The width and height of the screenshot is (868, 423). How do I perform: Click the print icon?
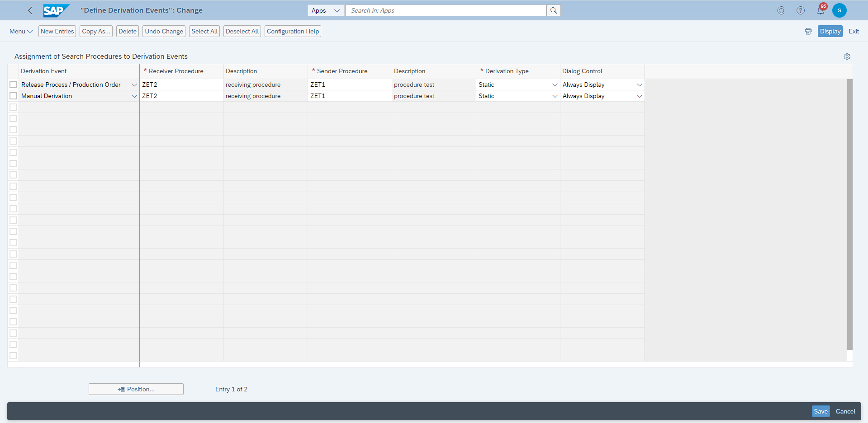tap(808, 31)
